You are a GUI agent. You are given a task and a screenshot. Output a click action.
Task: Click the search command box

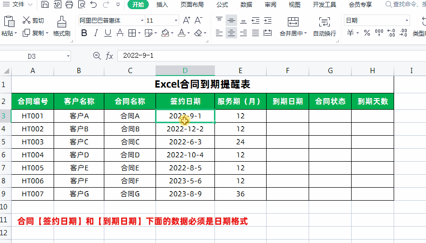405,4
